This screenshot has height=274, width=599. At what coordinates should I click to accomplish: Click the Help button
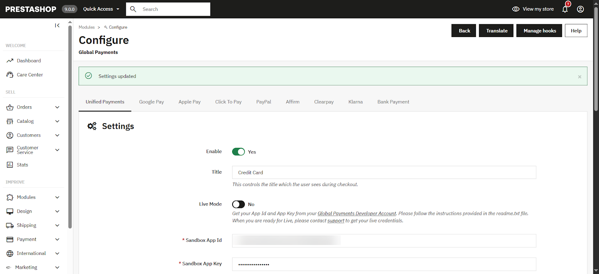pyautogui.click(x=576, y=31)
